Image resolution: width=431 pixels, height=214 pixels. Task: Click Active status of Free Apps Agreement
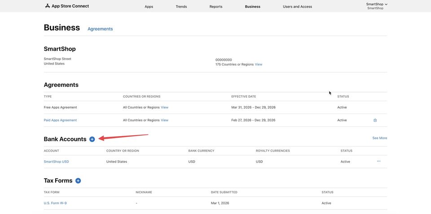[x=342, y=107]
